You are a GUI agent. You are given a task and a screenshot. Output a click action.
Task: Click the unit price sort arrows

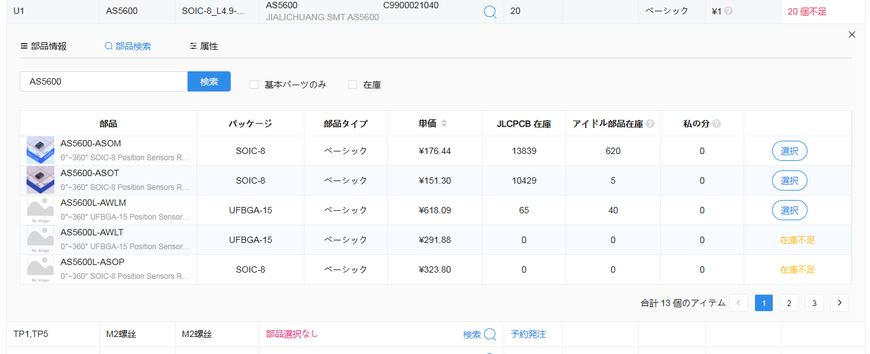click(x=444, y=124)
